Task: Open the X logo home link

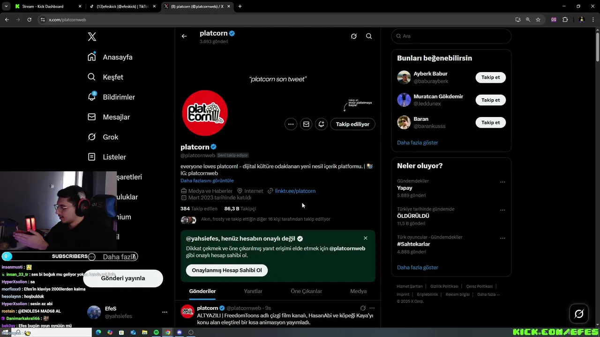Action: click(x=92, y=37)
